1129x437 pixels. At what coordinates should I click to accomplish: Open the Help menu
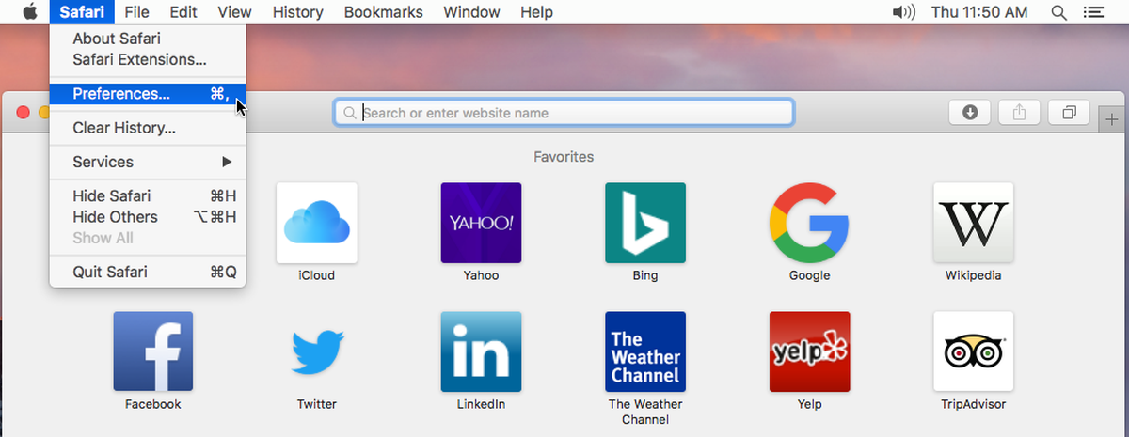click(536, 12)
